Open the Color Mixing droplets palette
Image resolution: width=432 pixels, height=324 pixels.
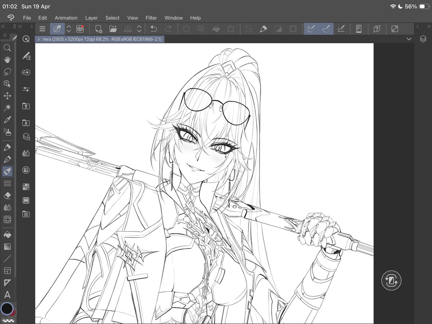pos(26,153)
